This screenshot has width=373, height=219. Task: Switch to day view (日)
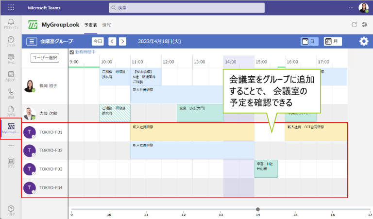coord(309,42)
